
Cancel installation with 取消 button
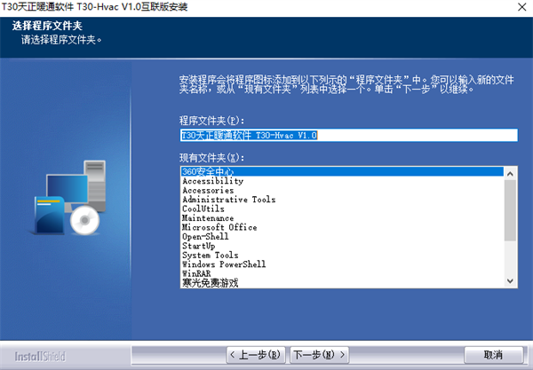tap(493, 355)
